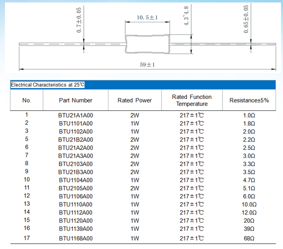
Task: Click the 0.7±0.05 lead diameter label
Action: point(79,20)
